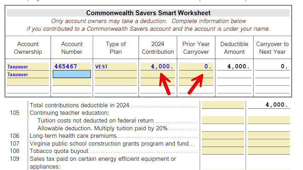Click the line number 105
Viewport: 303px width, 170px height.
(15, 113)
